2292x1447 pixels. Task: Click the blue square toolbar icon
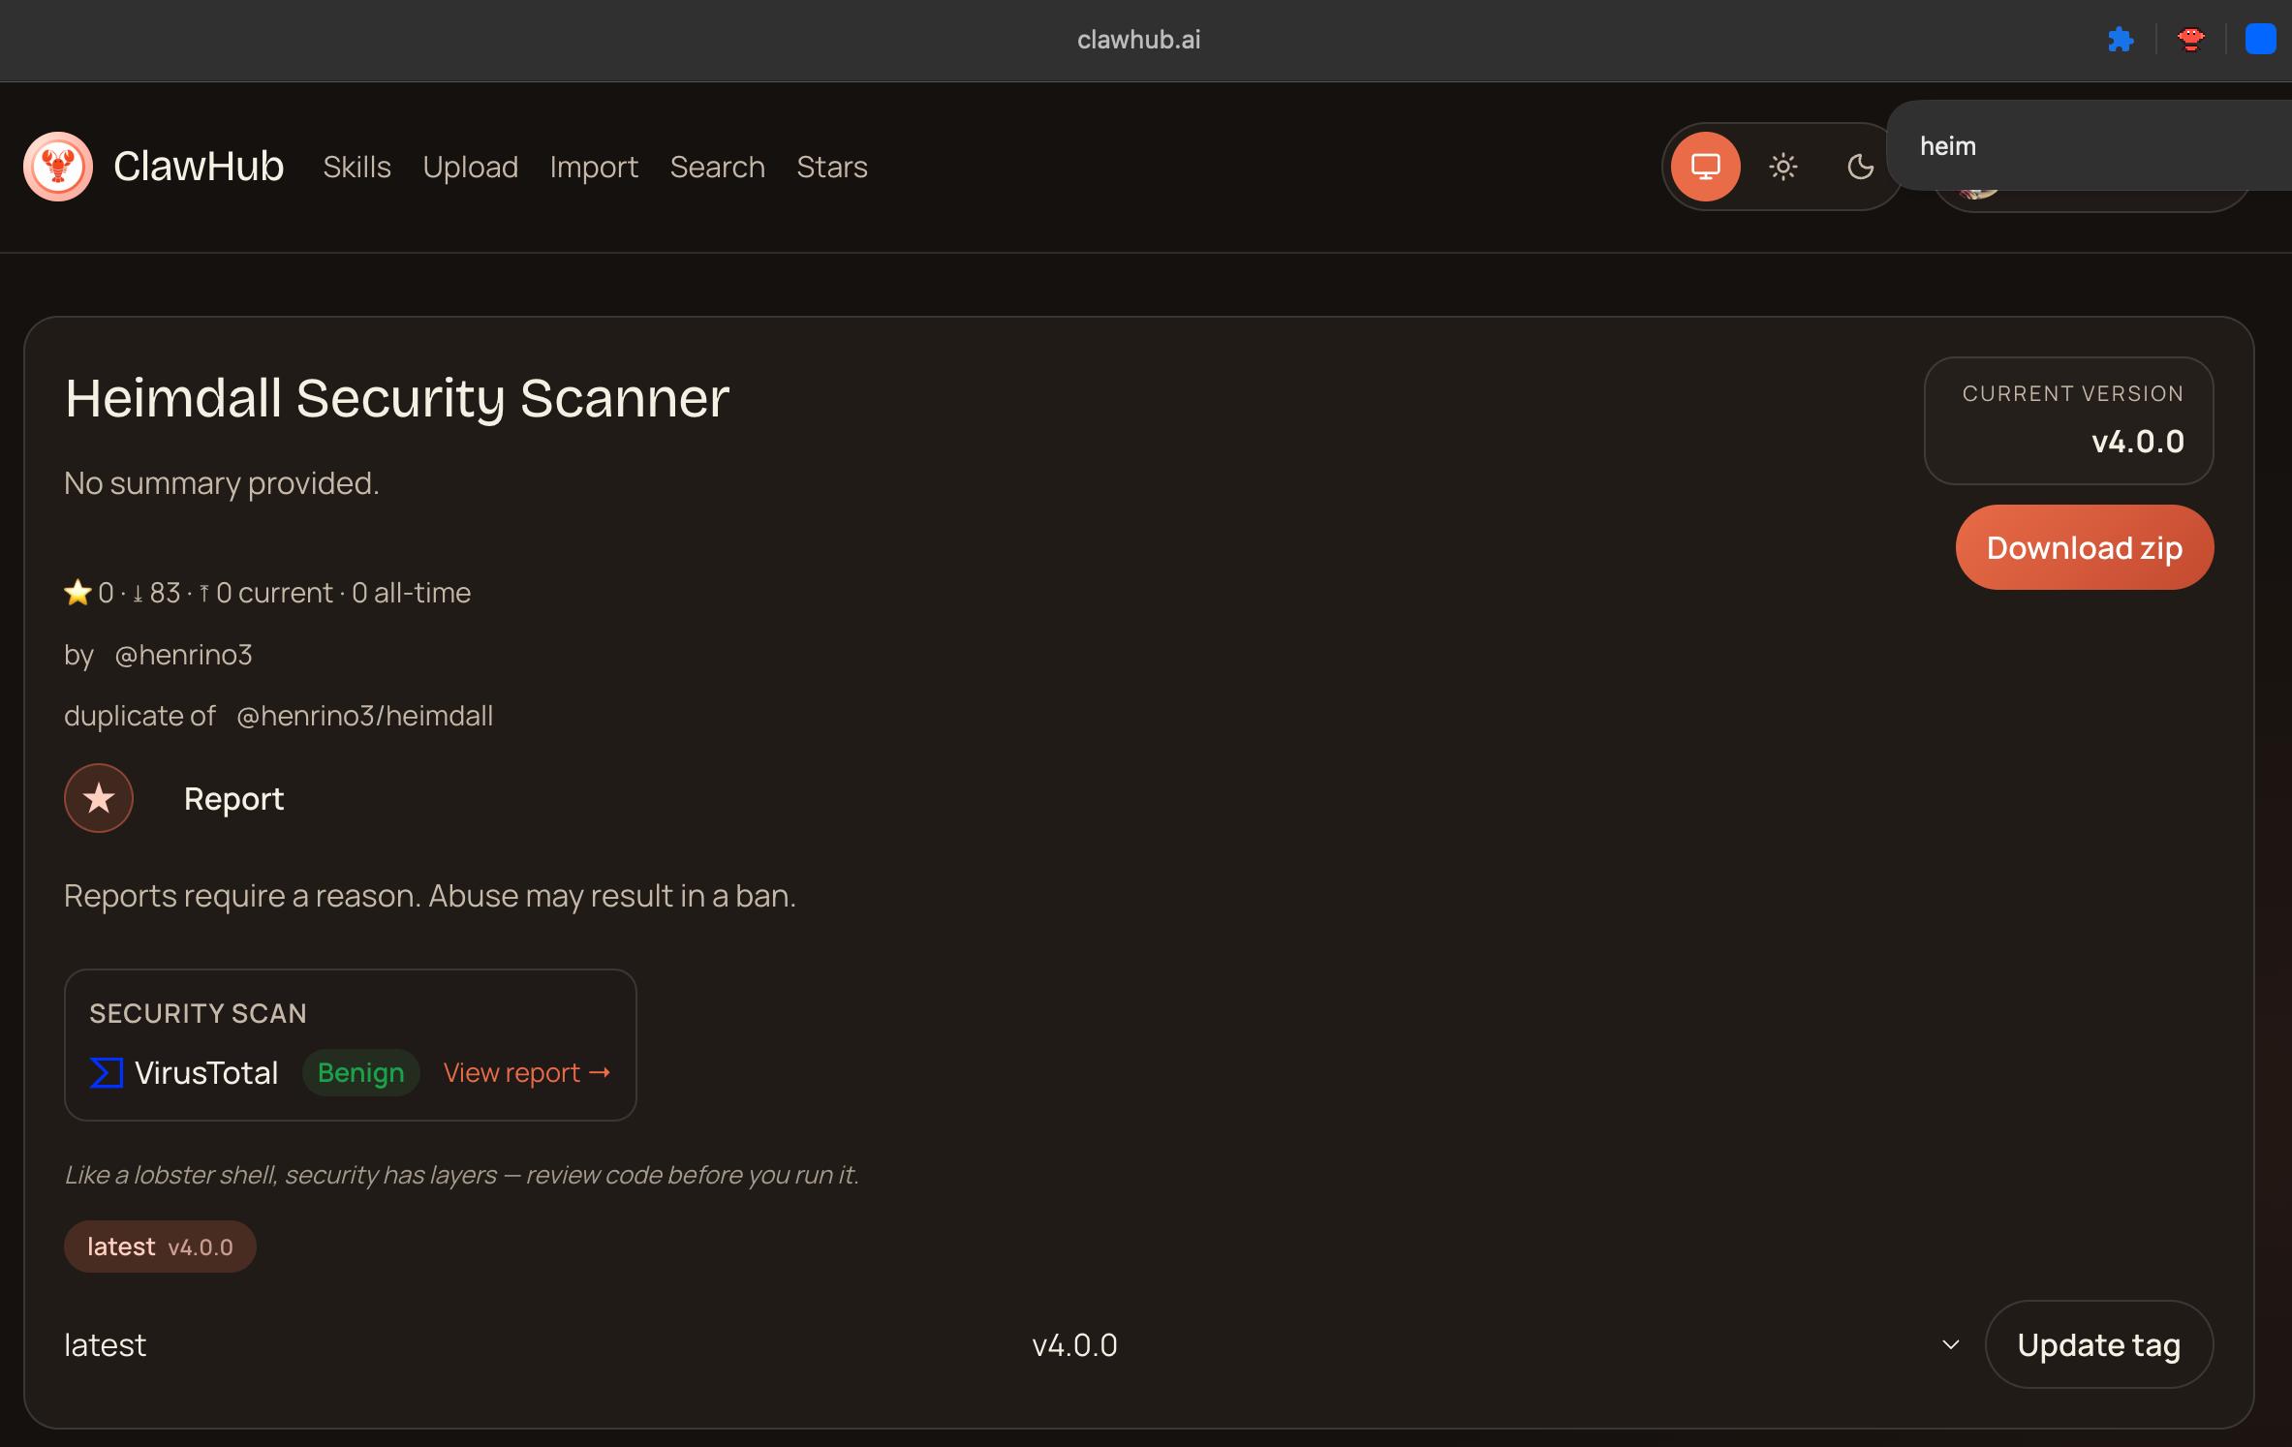coord(2260,40)
